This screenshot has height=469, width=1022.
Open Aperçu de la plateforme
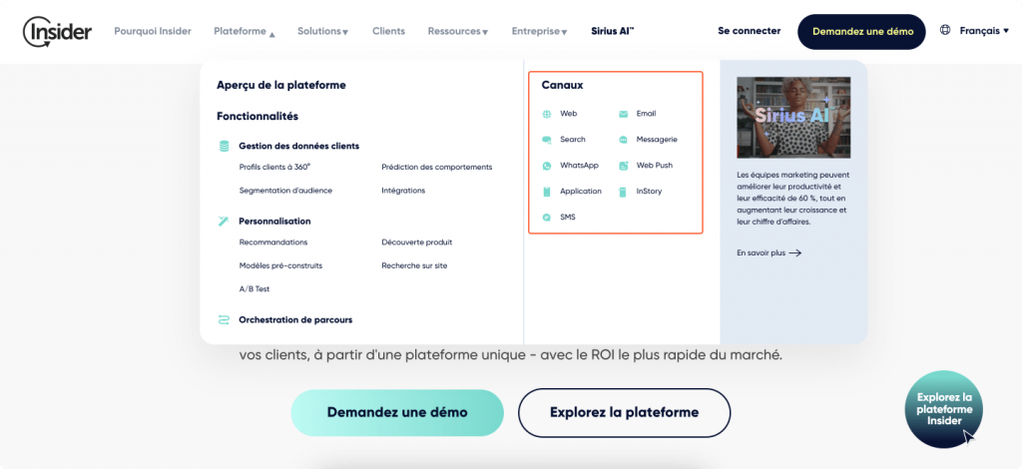tap(280, 85)
